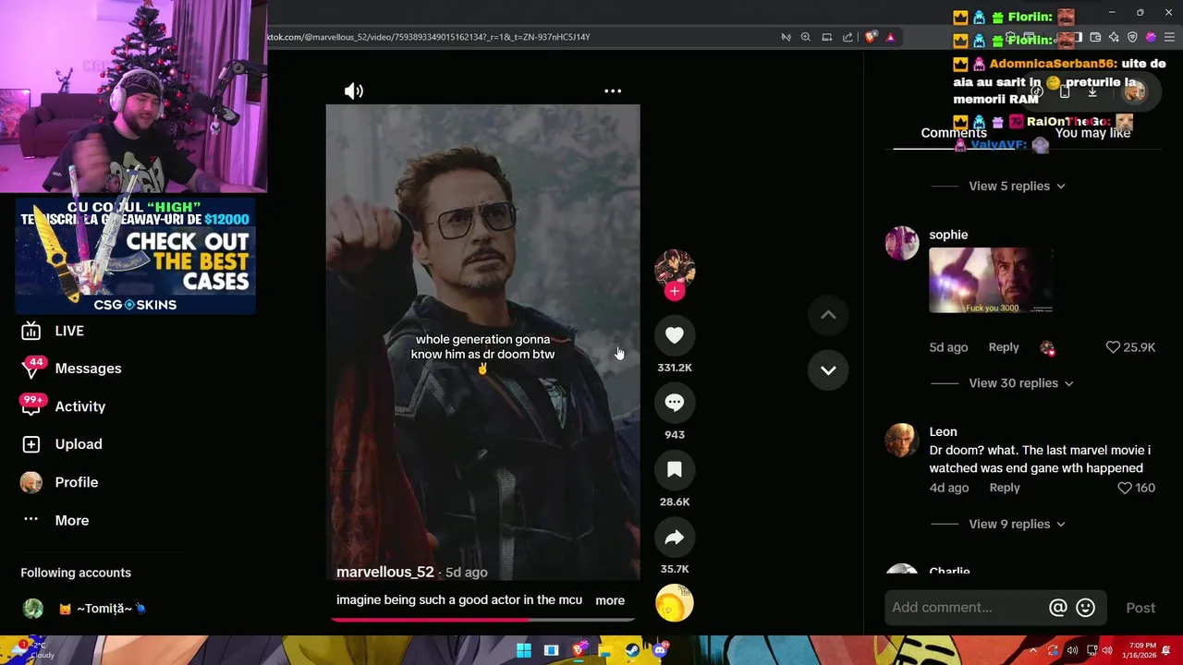
Task: Seek along the video progress bar
Action: coord(482,620)
